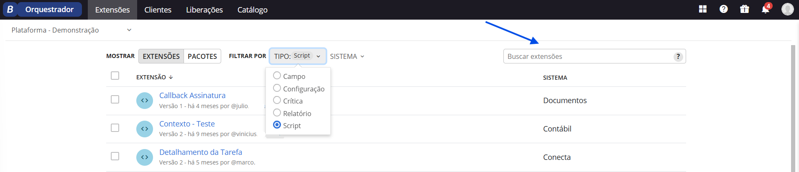Image resolution: width=799 pixels, height=172 pixels.
Task: Collapse the TIPO Script filter dropdown
Action: click(298, 56)
